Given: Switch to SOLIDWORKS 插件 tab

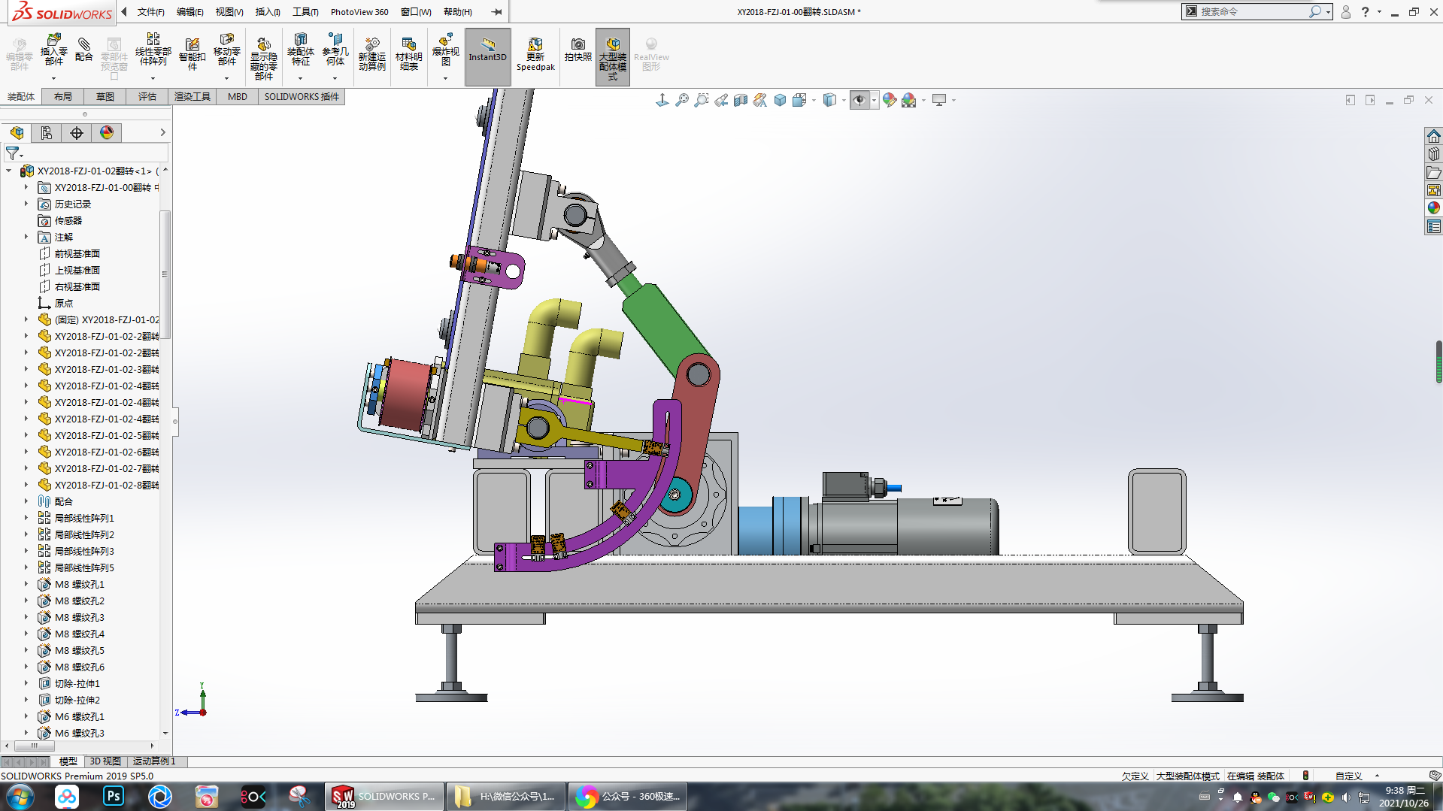Looking at the screenshot, I should [302, 96].
